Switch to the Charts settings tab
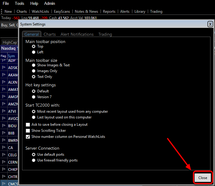Screen dimensions: 215x186 (50, 34)
